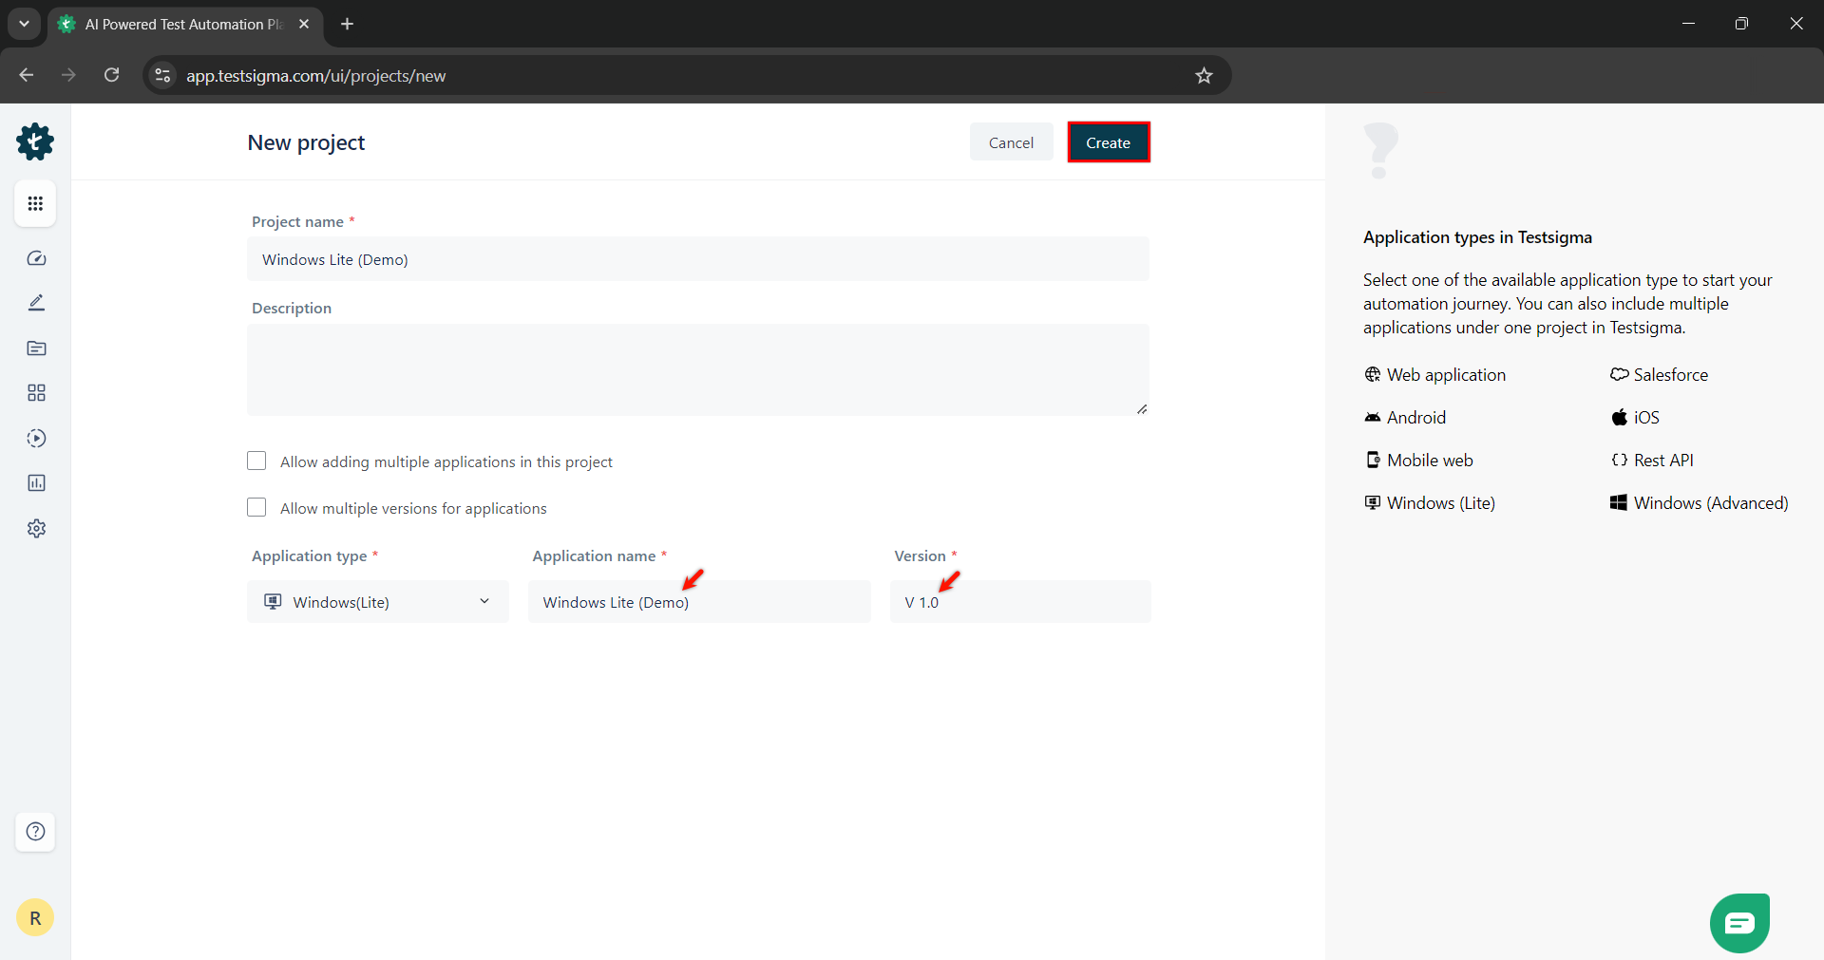1824x960 pixels.
Task: Open the play circle runs icon in sidebar
Action: coord(36,438)
